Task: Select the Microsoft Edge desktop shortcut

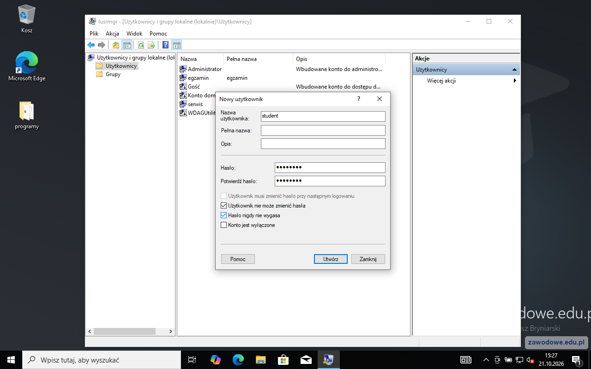Action: click(27, 66)
